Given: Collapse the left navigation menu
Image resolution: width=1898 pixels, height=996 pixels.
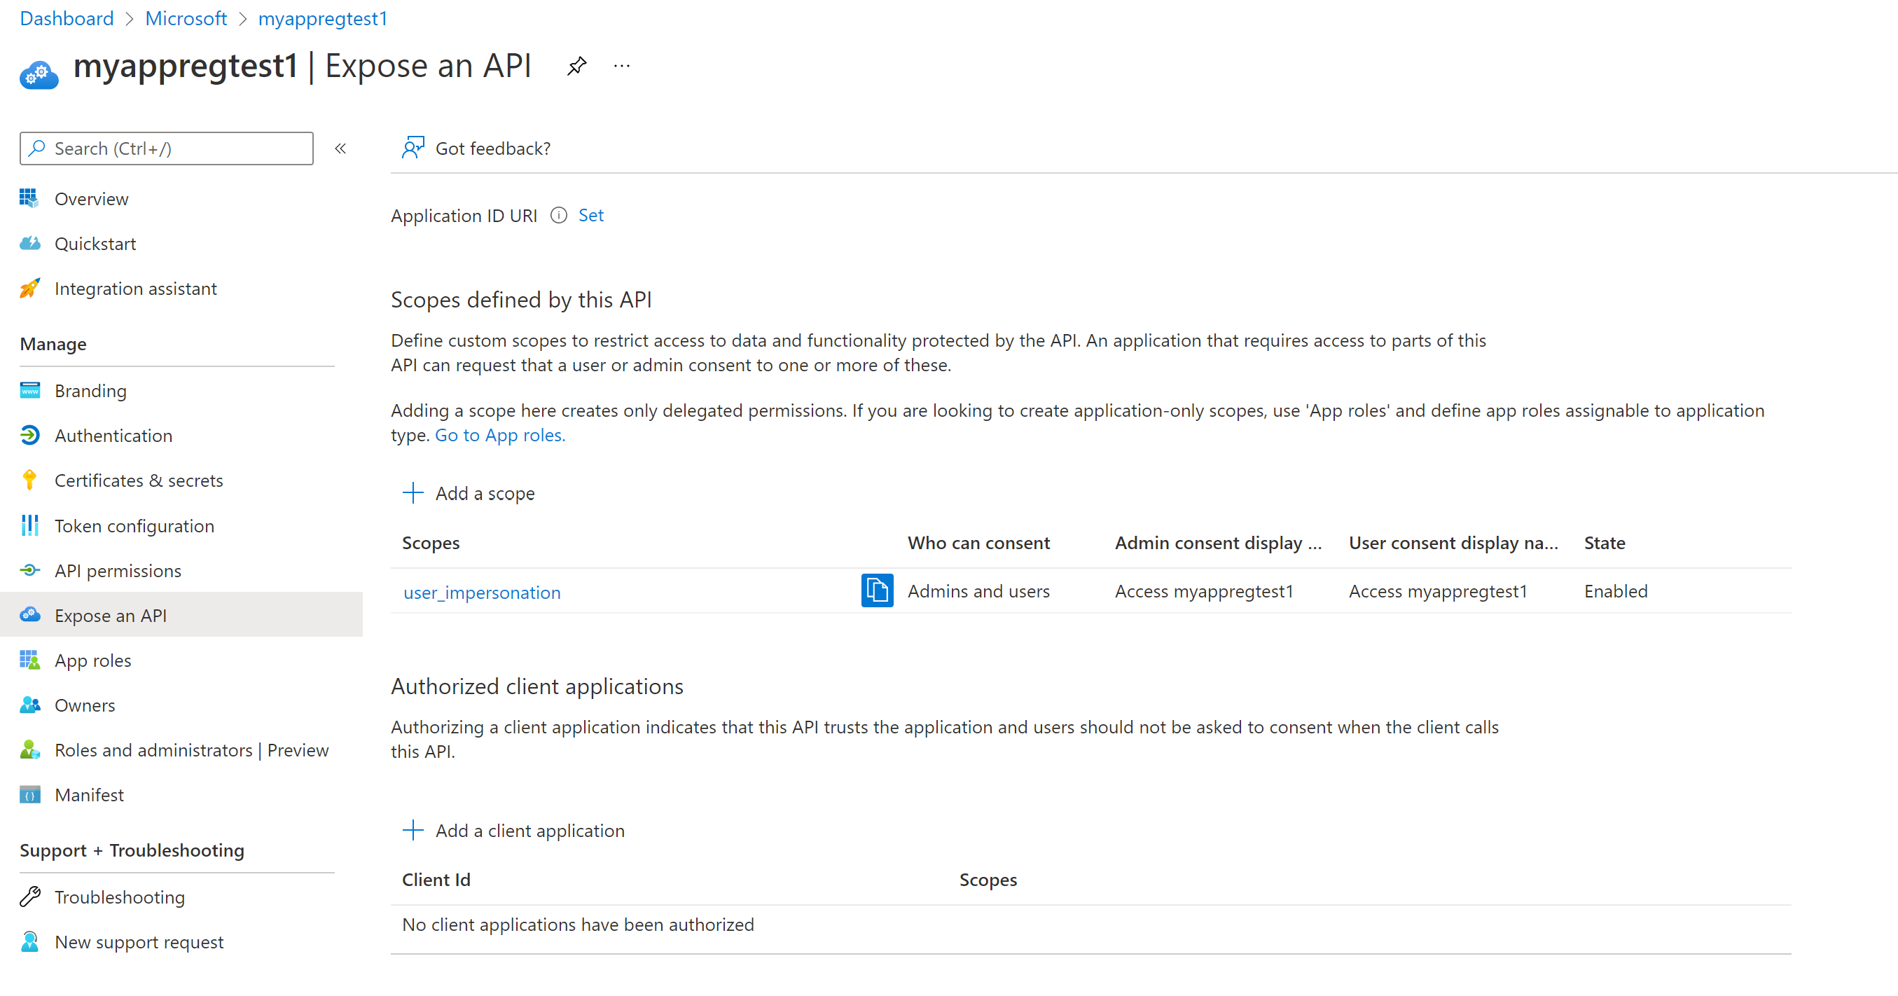Looking at the screenshot, I should pos(340,148).
